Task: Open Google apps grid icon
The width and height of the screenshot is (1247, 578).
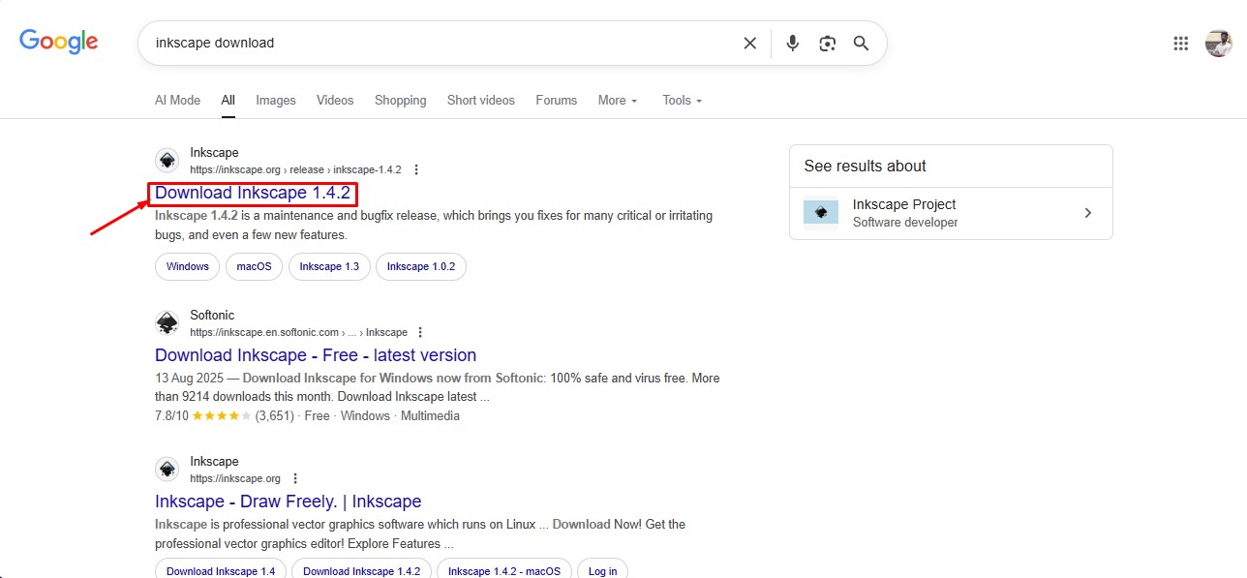Action: click(1180, 43)
